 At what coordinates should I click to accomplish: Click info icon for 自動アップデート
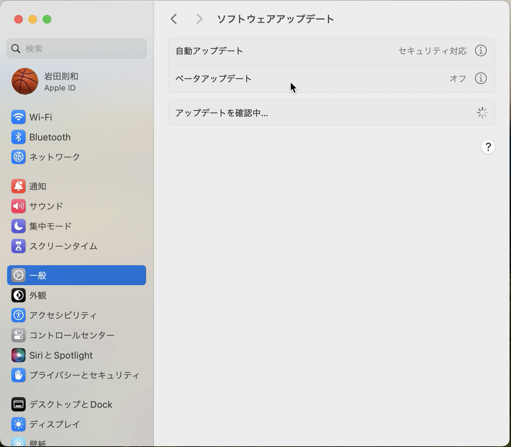[x=481, y=51]
